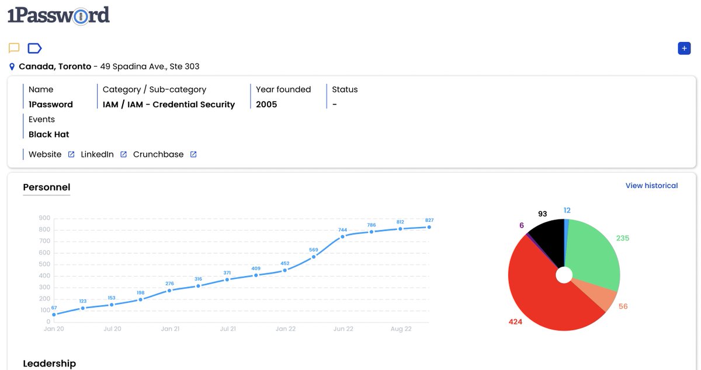Viewport: 701px width, 370px height.
Task: Click the 153 data point on chart
Action: coord(112,305)
